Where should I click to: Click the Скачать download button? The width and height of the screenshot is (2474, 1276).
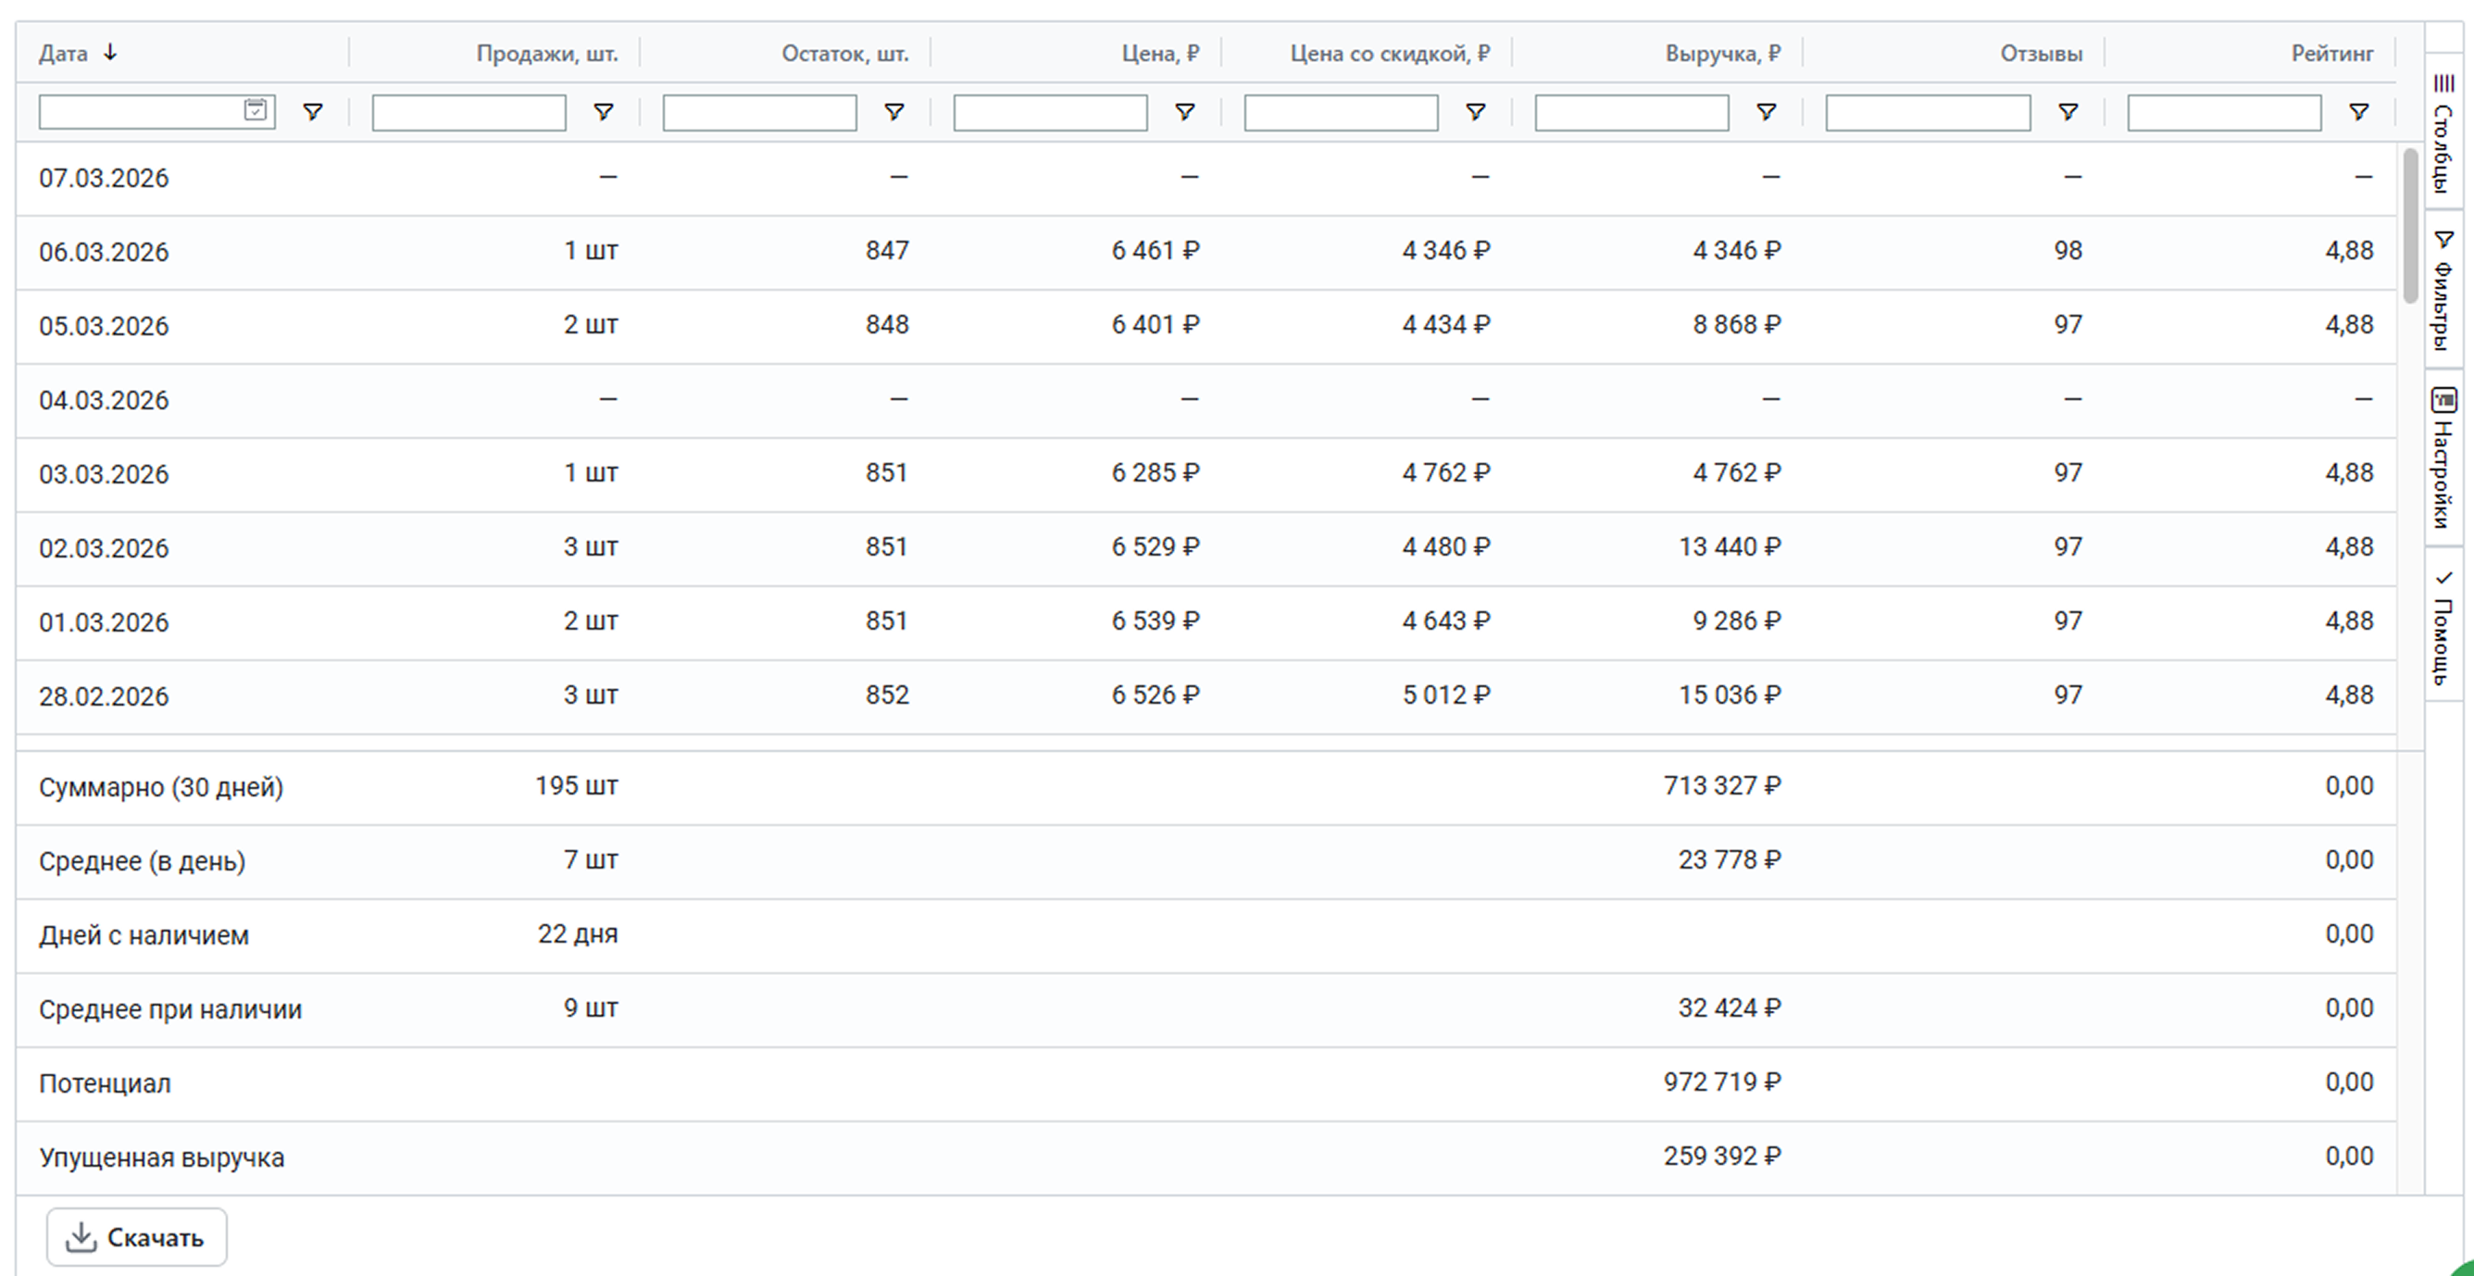(x=136, y=1236)
